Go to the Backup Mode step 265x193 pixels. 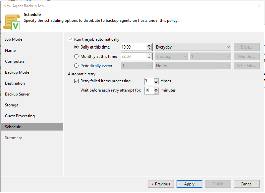pyautogui.click(x=17, y=72)
